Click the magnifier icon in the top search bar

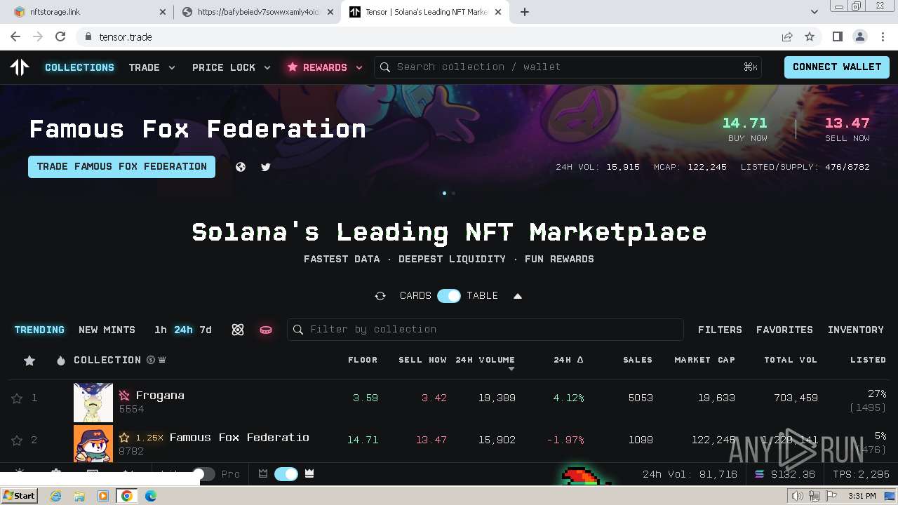pyautogui.click(x=385, y=67)
